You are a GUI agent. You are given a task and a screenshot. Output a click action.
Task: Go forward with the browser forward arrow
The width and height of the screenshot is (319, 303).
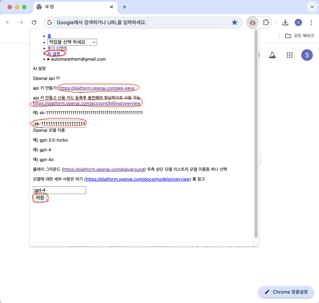[x=21, y=22]
